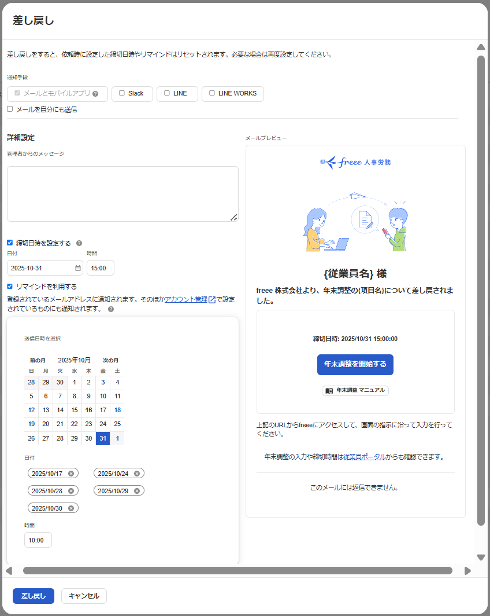Image resolution: width=490 pixels, height=616 pixels.
Task: Enable Slack notification checkbox
Action: 122,93
